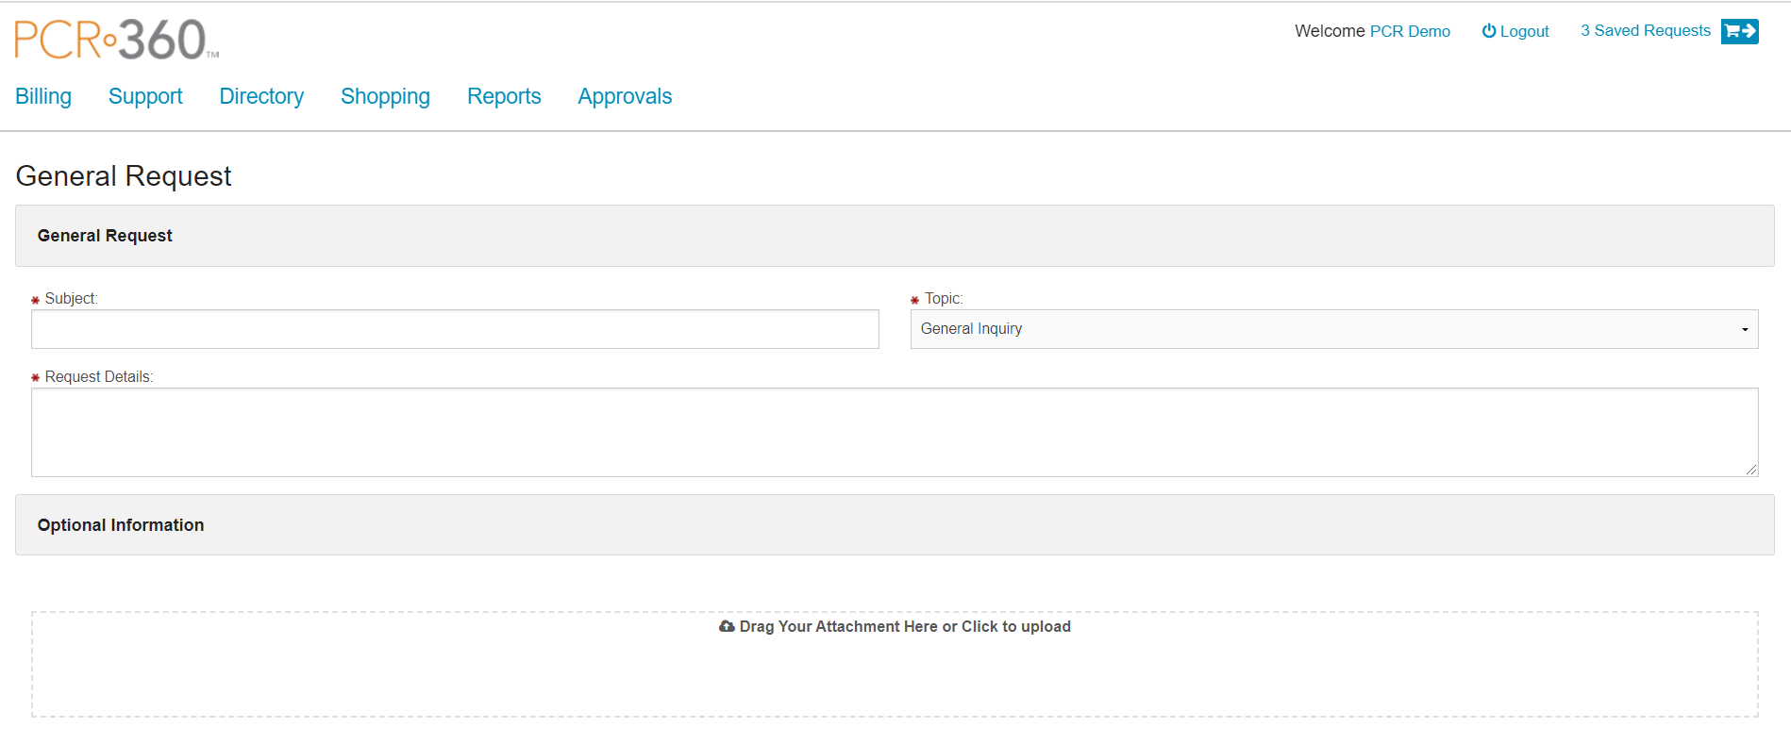Open the Approvals menu

[x=625, y=96]
